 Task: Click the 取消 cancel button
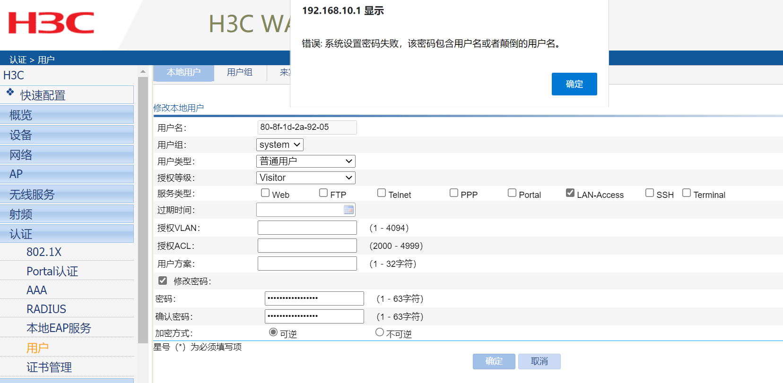point(539,361)
